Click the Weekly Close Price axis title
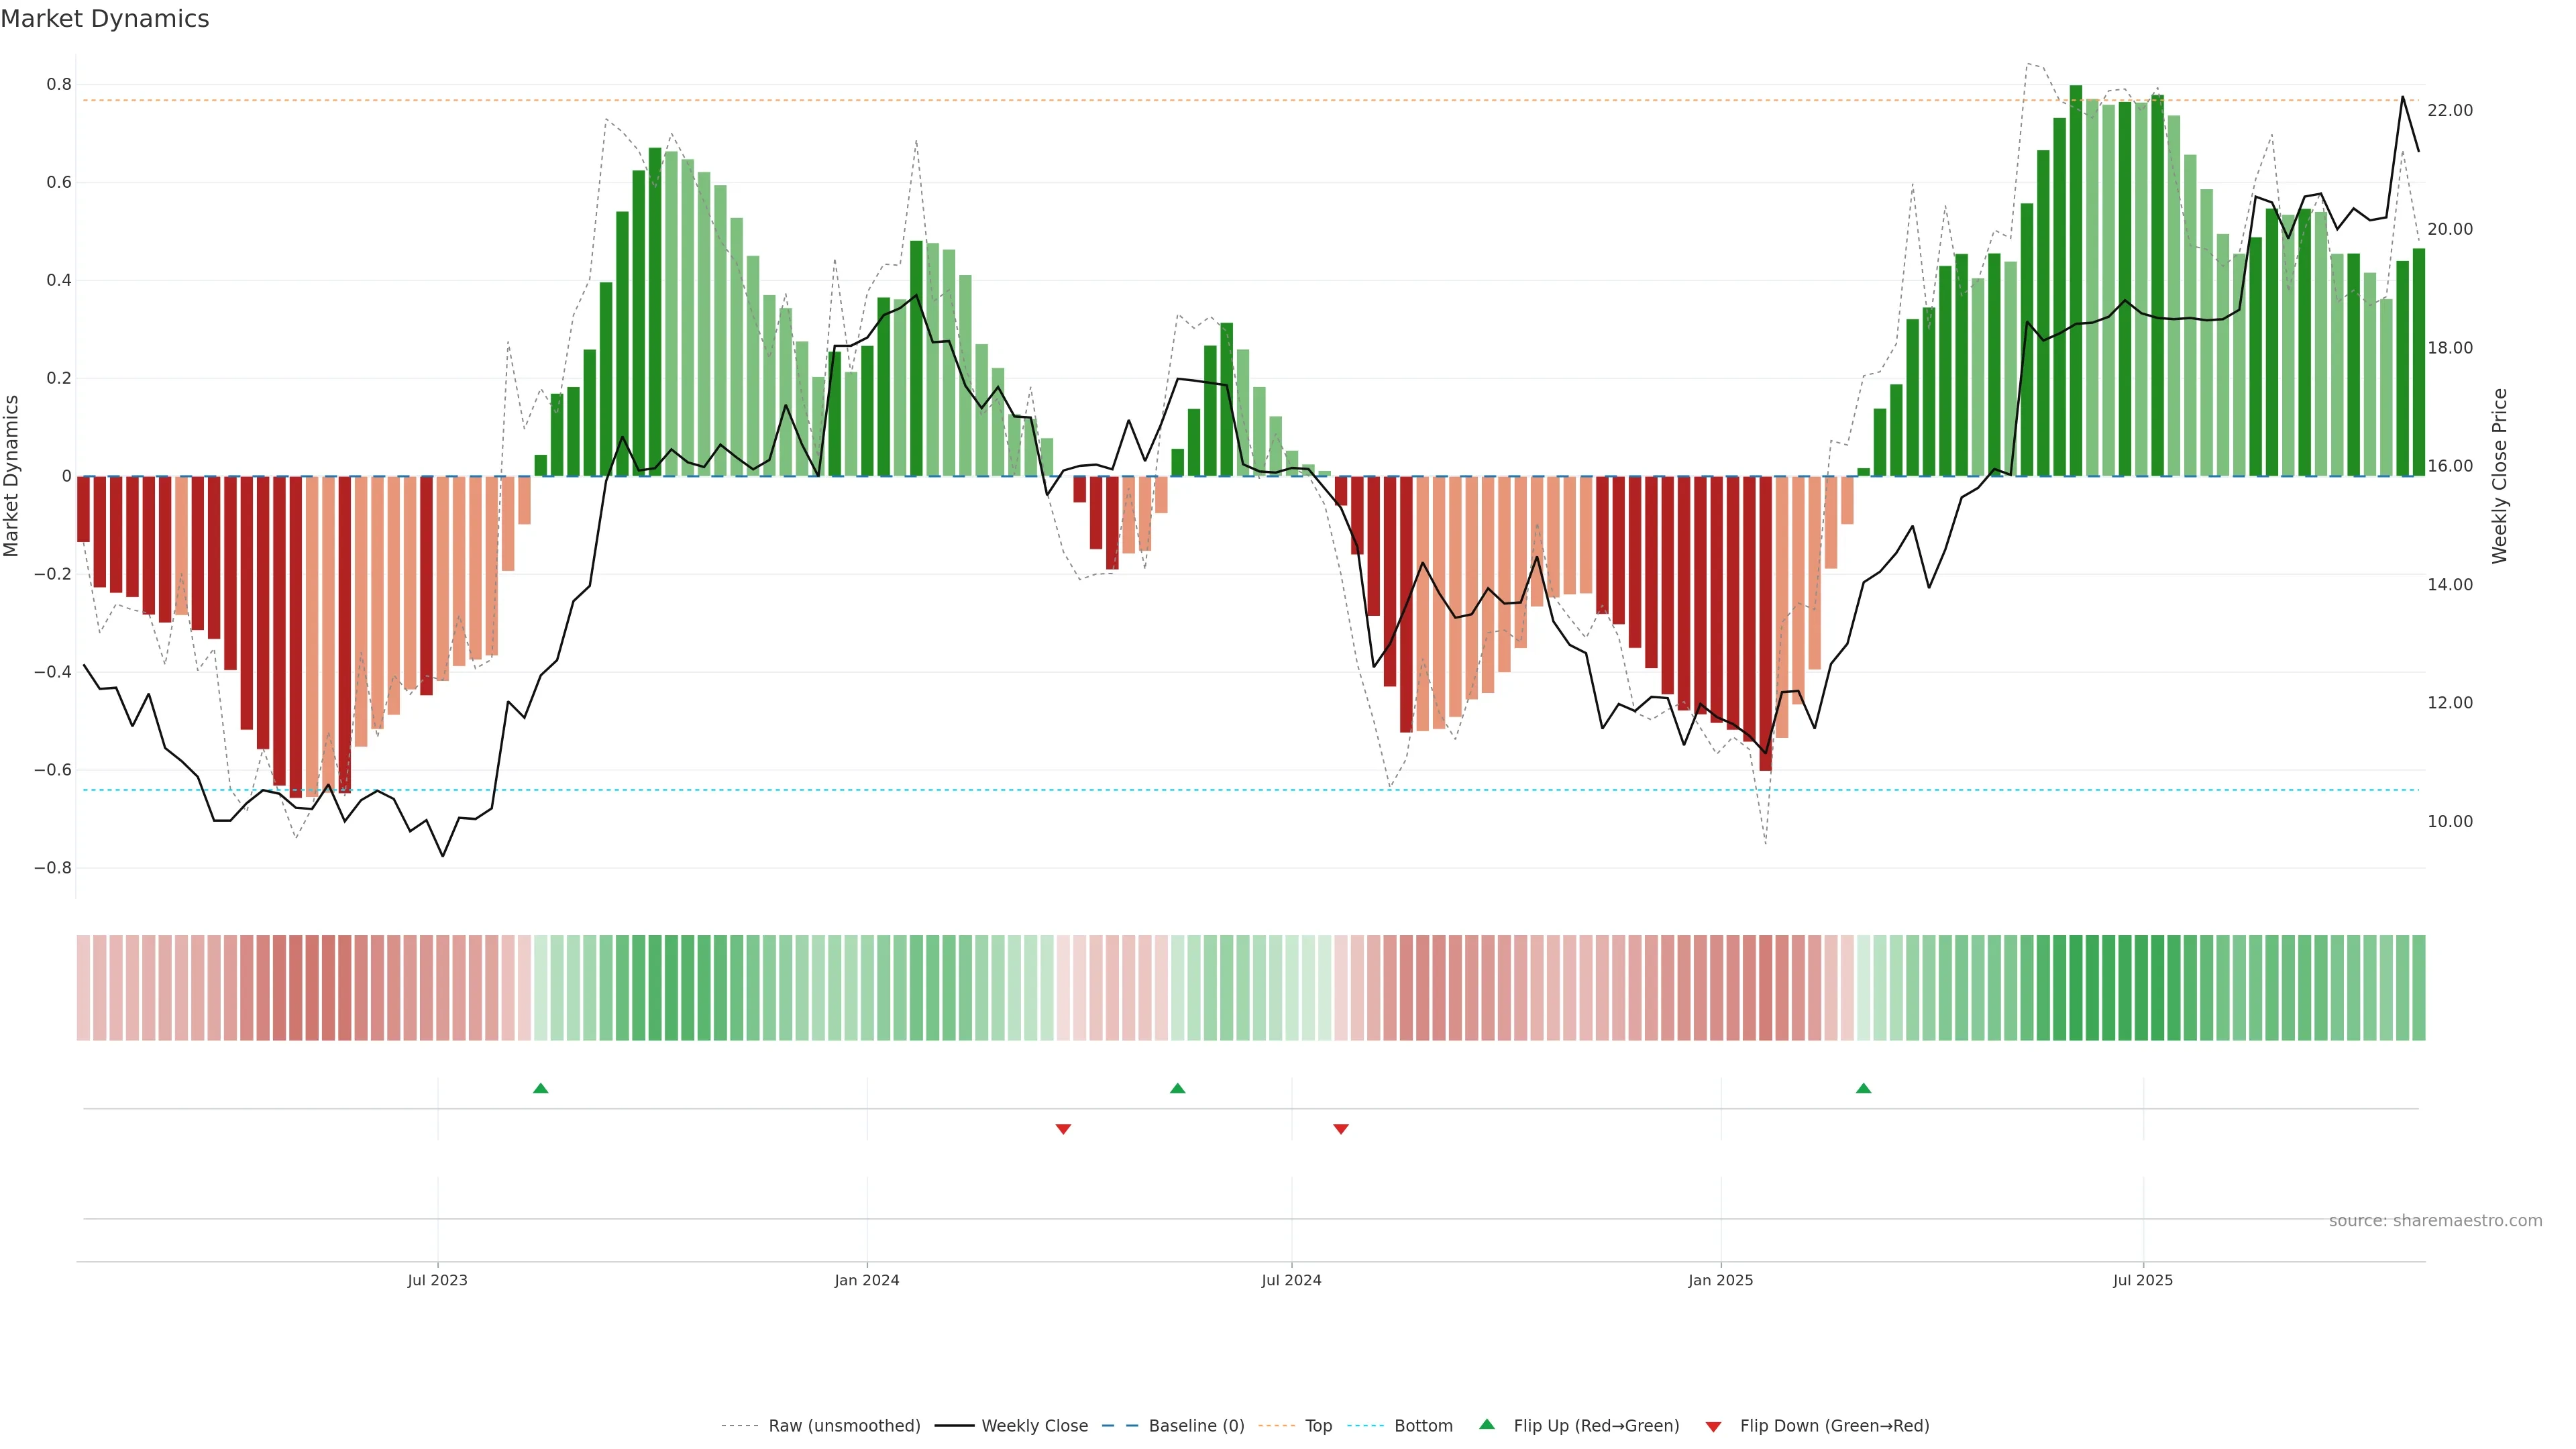The width and height of the screenshot is (2576, 1449). tap(2499, 476)
